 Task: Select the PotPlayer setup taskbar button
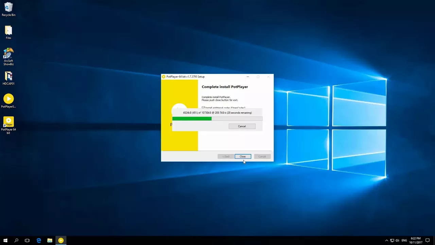(61, 241)
